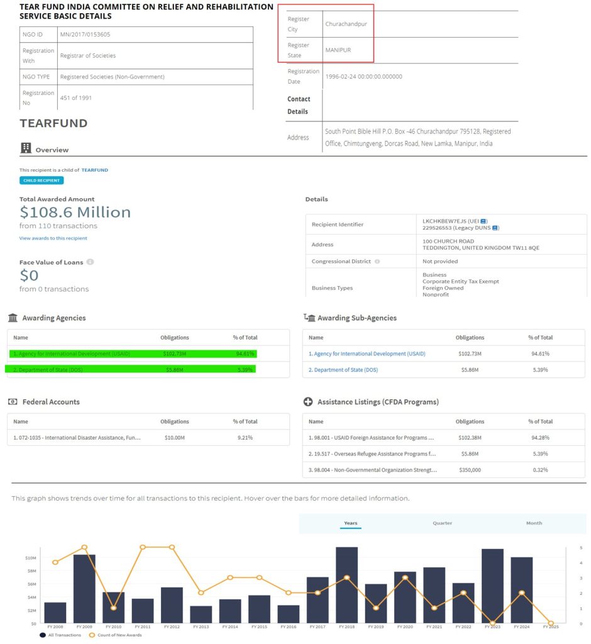Click the Assistance Listings plus icon
This screenshot has height=644, width=591.
tap(308, 402)
